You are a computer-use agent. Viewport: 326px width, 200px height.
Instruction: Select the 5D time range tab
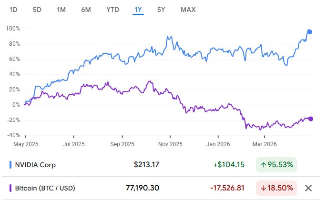[37, 10]
